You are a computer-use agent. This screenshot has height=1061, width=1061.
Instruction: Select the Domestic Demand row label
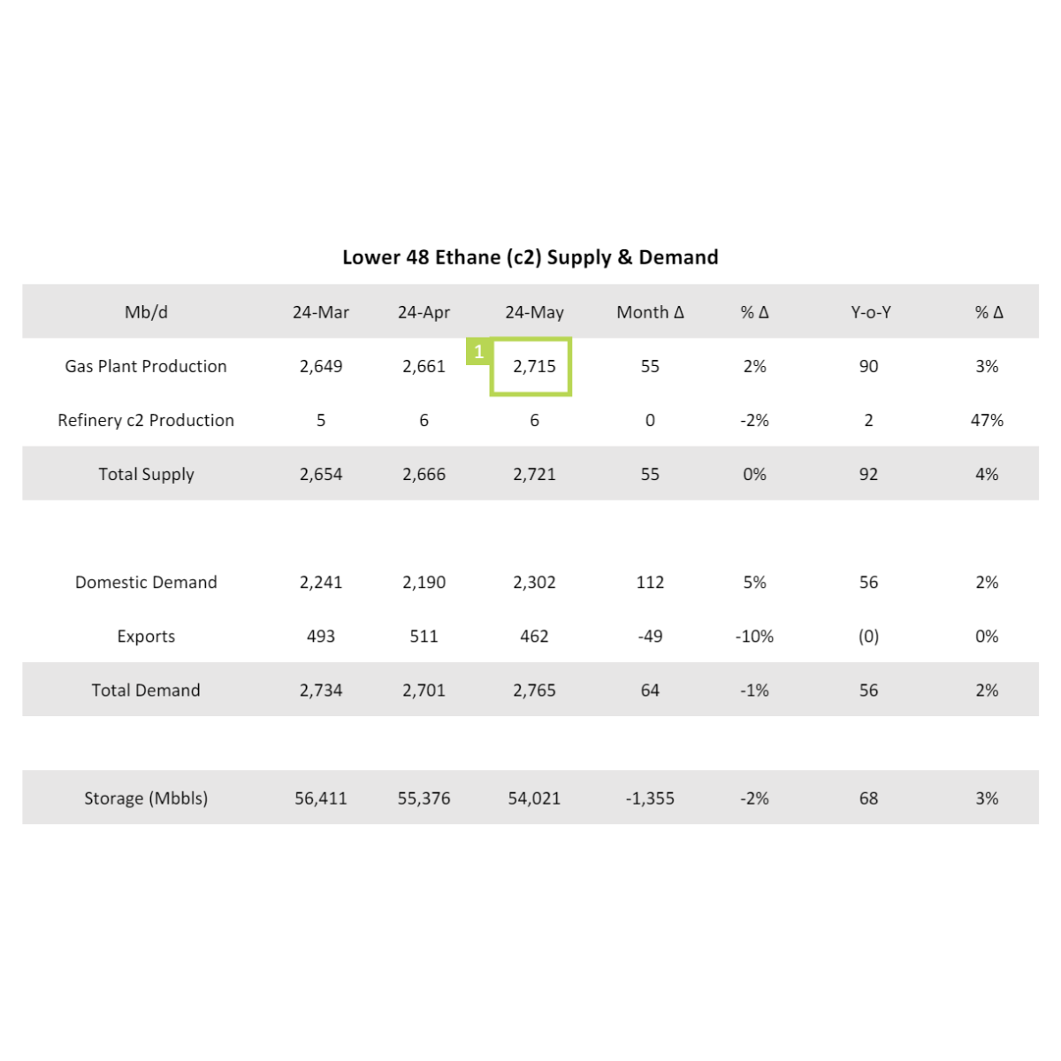146,582
